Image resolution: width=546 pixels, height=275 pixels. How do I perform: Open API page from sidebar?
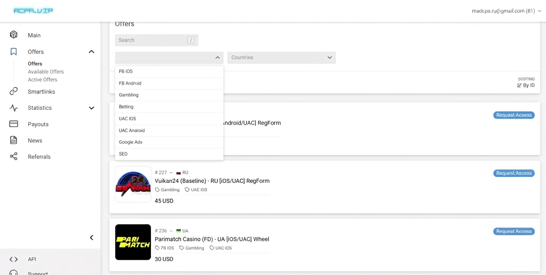pos(32,260)
